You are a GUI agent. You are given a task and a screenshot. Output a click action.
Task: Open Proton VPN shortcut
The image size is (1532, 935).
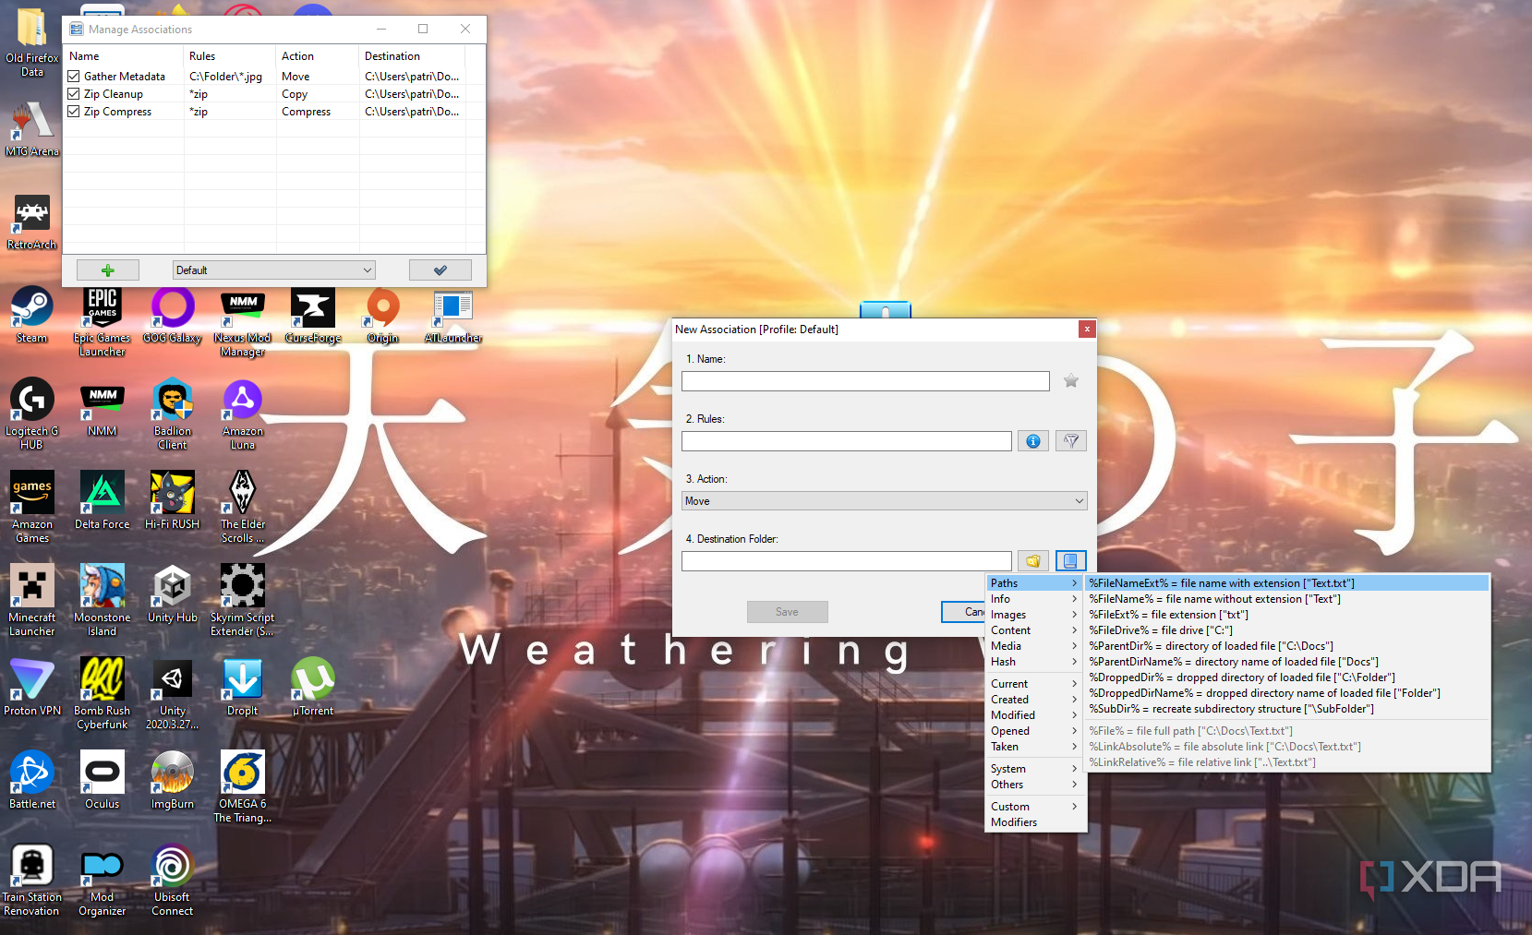31,687
